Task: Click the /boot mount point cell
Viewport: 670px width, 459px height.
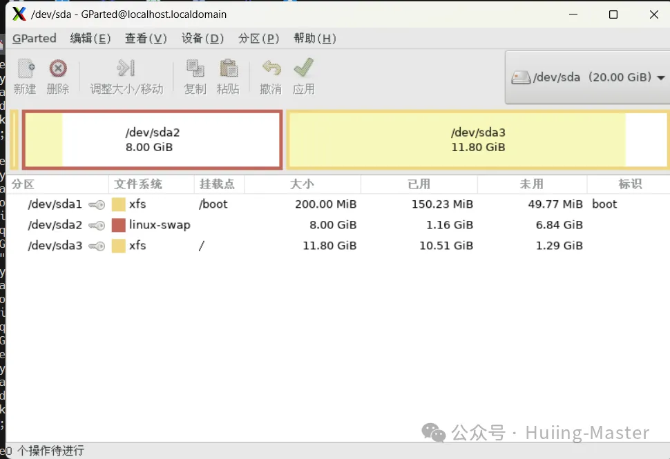Action: (213, 204)
